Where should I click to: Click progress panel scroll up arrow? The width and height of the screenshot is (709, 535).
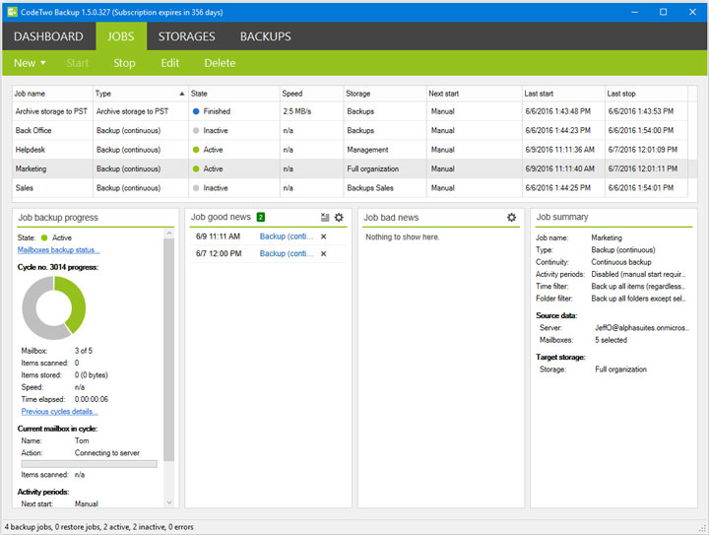point(169,234)
